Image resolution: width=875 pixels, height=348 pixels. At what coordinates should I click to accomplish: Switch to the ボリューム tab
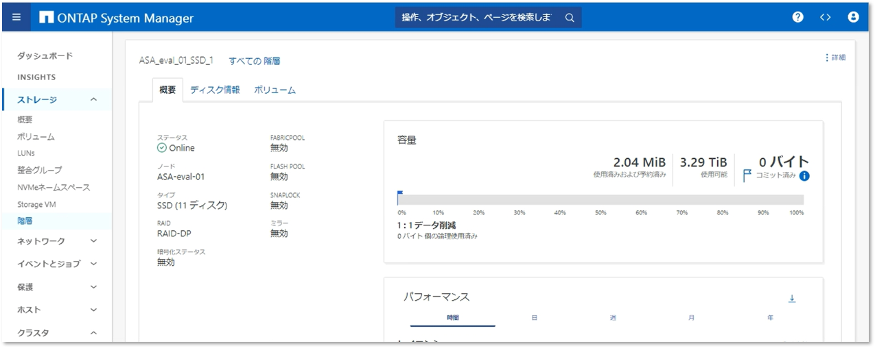(275, 90)
